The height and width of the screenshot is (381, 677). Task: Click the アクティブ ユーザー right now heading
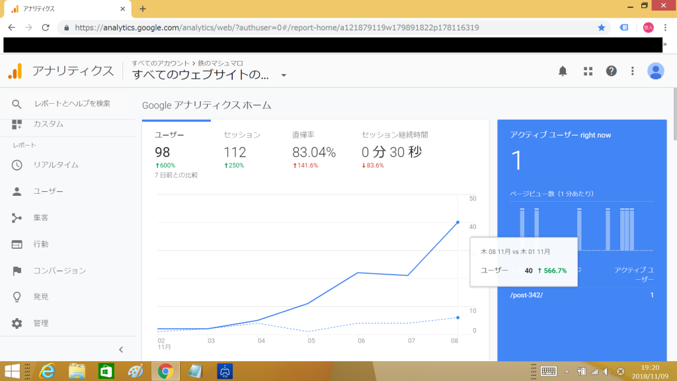point(561,135)
